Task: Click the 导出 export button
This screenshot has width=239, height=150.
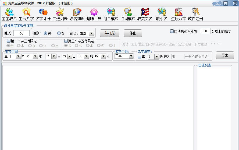Action: click(x=225, y=55)
